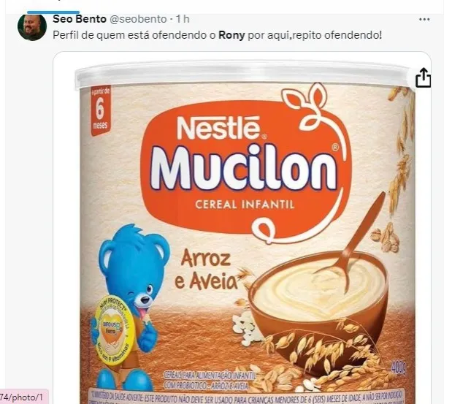Click the Mucilon brand name in photo
The height and width of the screenshot is (404, 452).
tap(244, 167)
